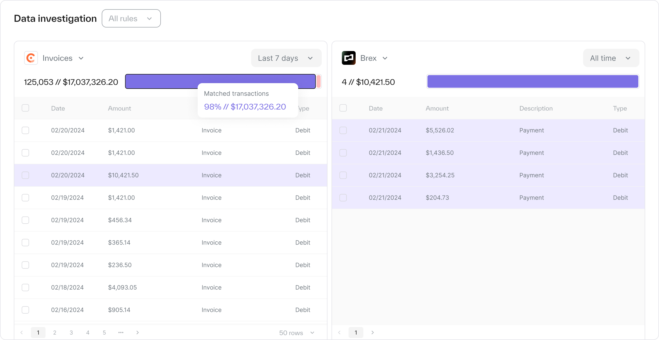
Task: Click previous page arrow in Invoices table
Action: 22,333
